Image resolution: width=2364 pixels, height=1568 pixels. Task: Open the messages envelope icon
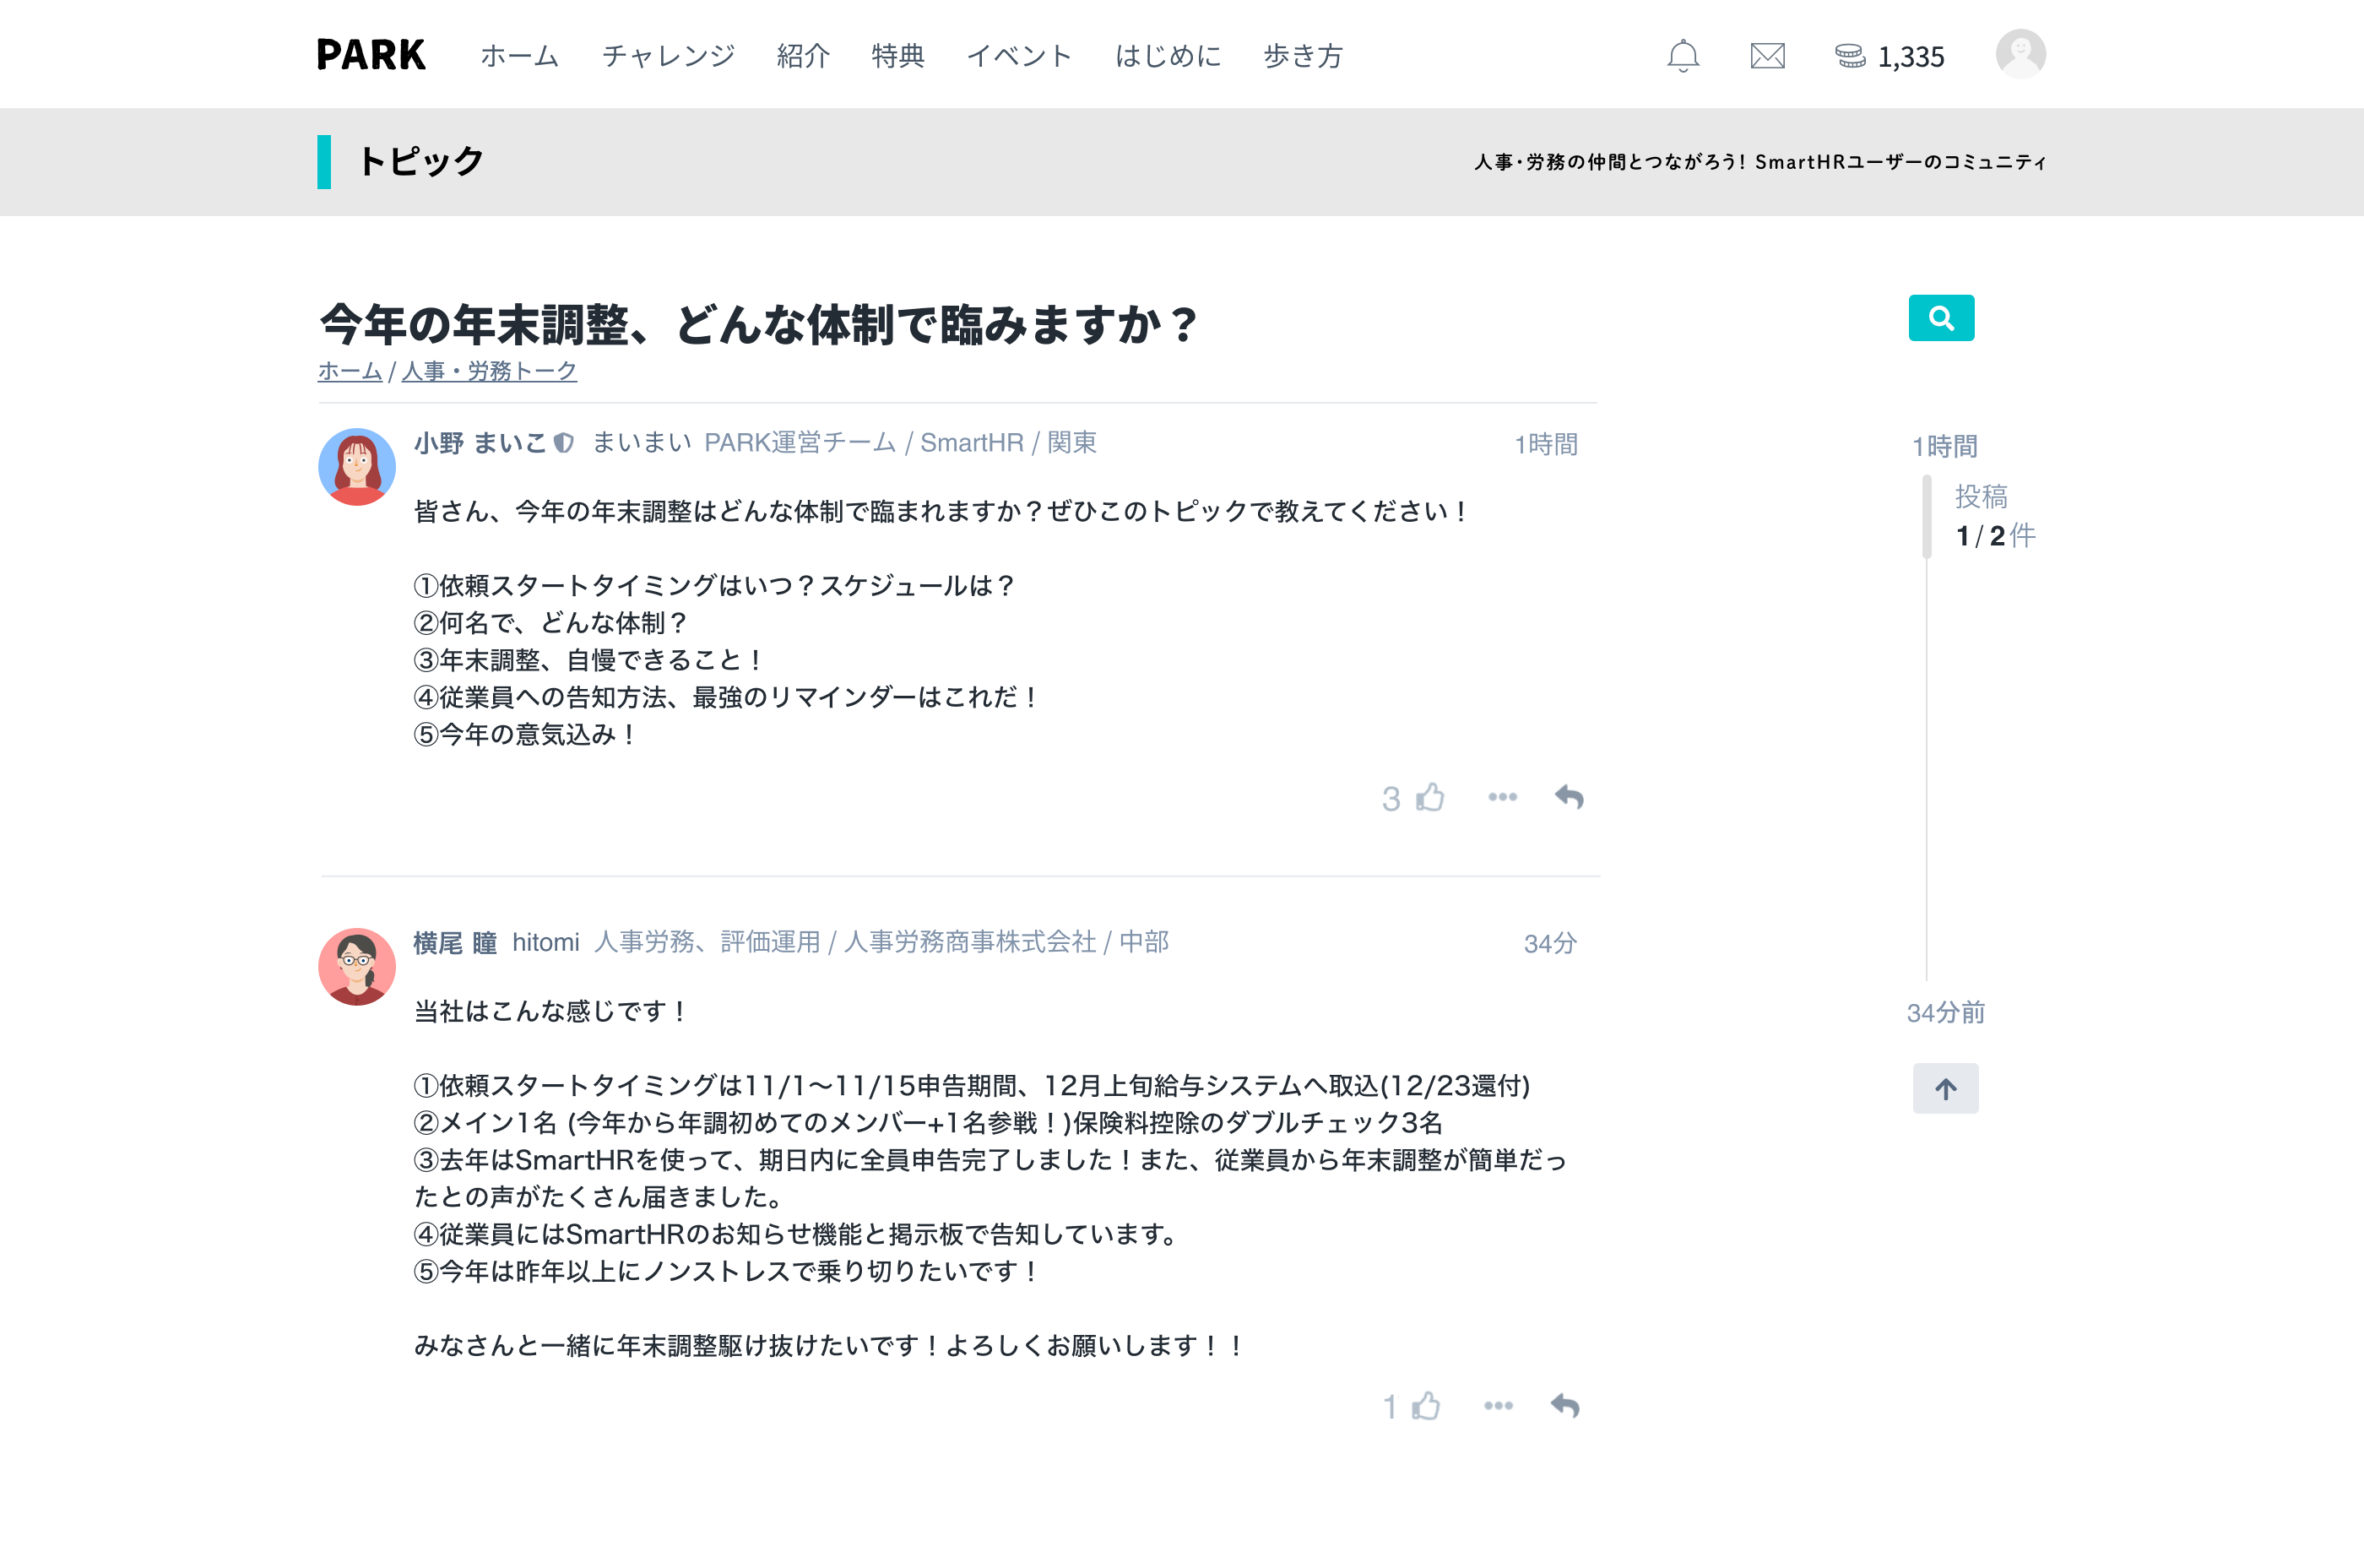1767,56
